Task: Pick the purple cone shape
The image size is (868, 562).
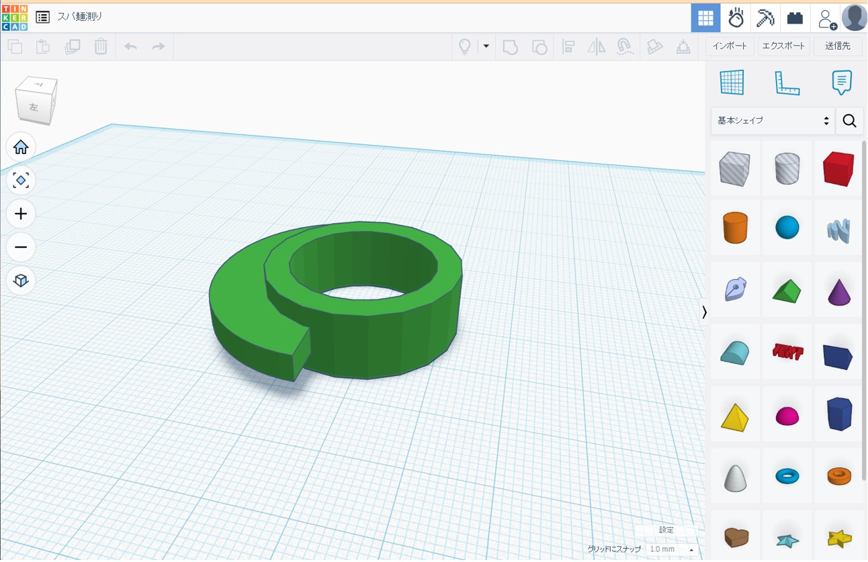Action: (838, 291)
